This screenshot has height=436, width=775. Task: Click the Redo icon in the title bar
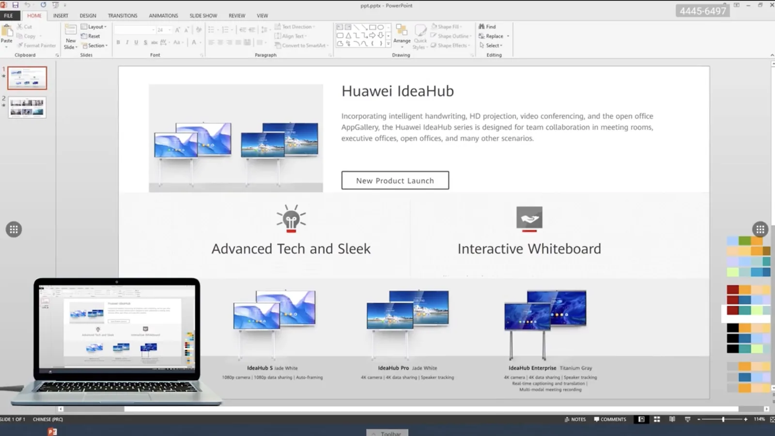pos(43,5)
